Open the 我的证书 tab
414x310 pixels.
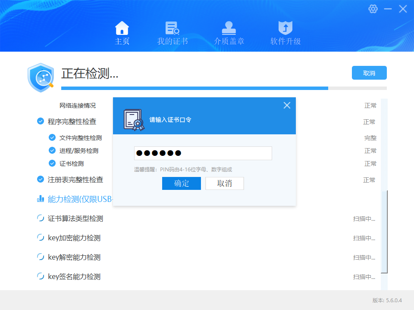pos(172,33)
